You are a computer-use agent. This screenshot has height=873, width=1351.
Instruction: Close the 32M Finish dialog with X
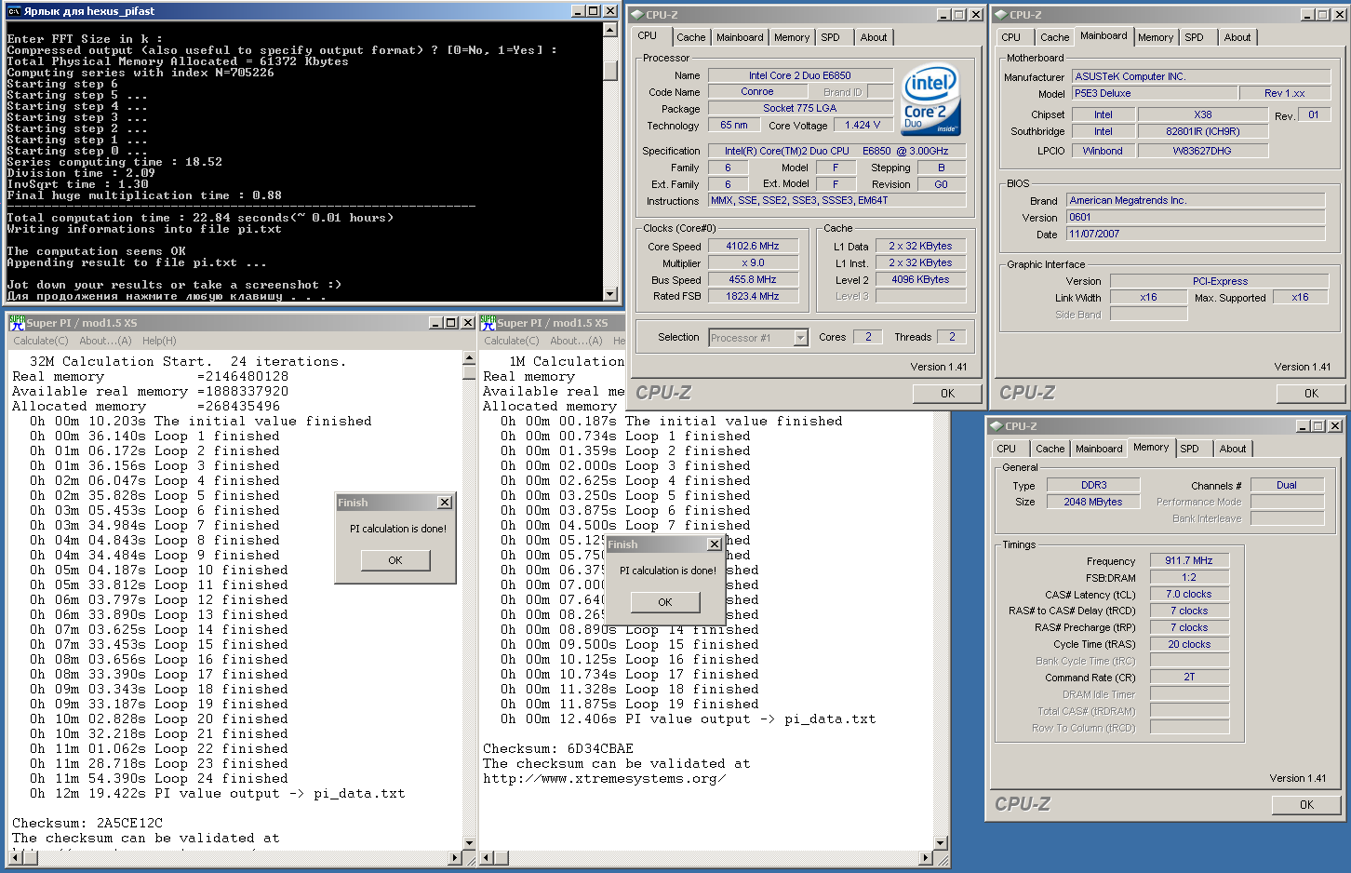(x=445, y=503)
